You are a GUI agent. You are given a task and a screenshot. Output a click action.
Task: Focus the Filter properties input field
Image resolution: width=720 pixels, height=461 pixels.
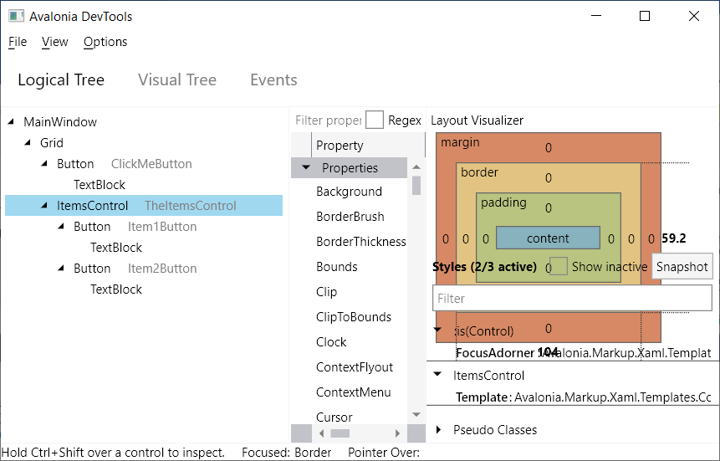pos(328,120)
